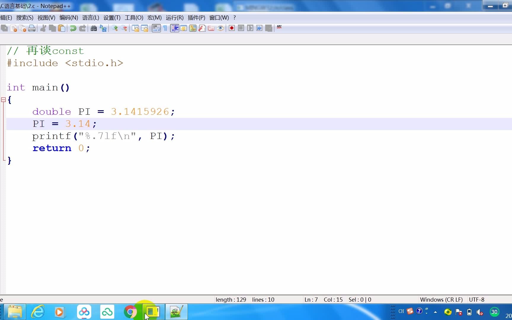This screenshot has width=512, height=320.
Task: Click the user-defined language icon
Action: 184,28
